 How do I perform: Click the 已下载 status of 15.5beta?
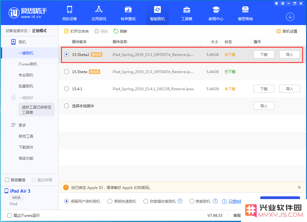[230, 72]
